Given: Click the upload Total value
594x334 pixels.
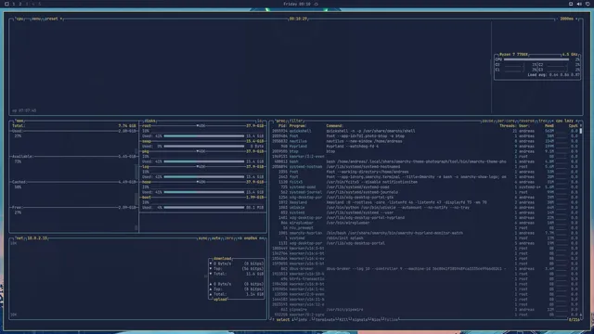Looking at the screenshot, I should tap(254, 294).
